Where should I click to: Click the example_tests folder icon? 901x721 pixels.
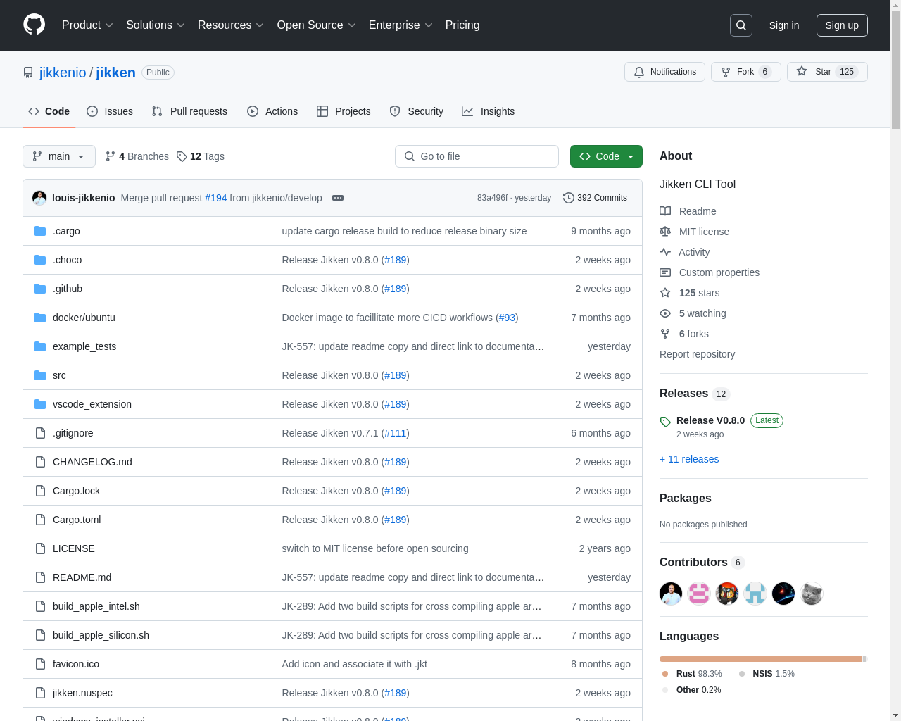(x=40, y=346)
